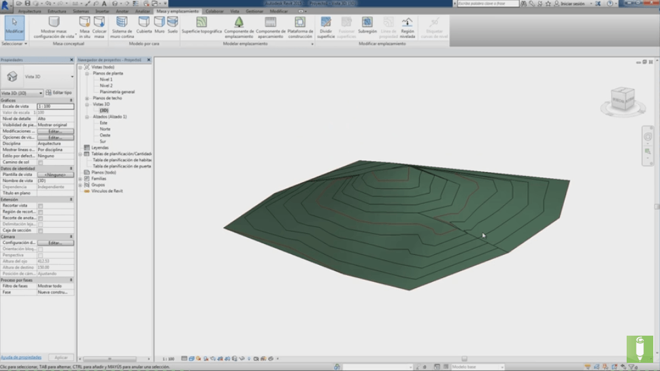Select the Modificar arrow tool
660x371 pixels.
(x=14, y=24)
